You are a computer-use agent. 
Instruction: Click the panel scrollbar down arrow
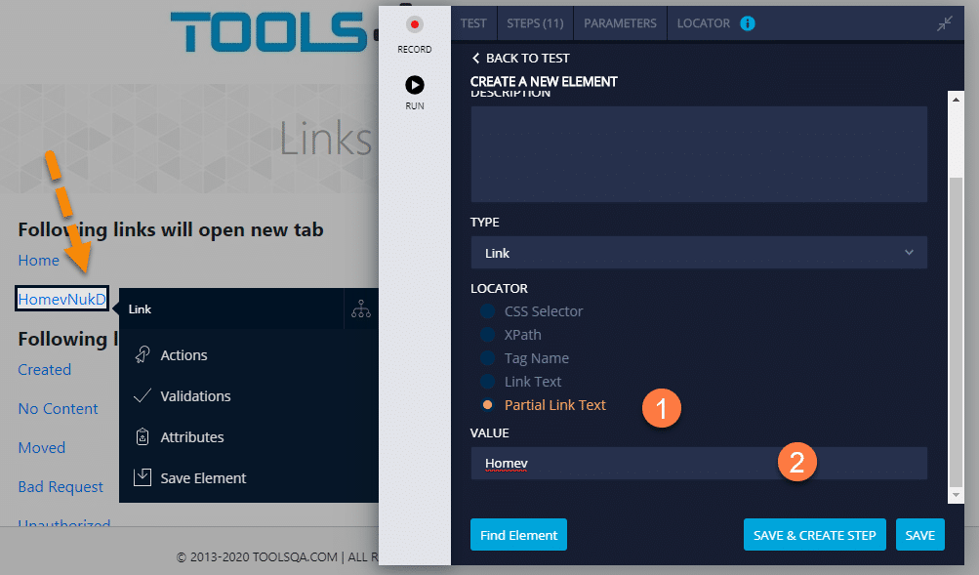point(956,495)
